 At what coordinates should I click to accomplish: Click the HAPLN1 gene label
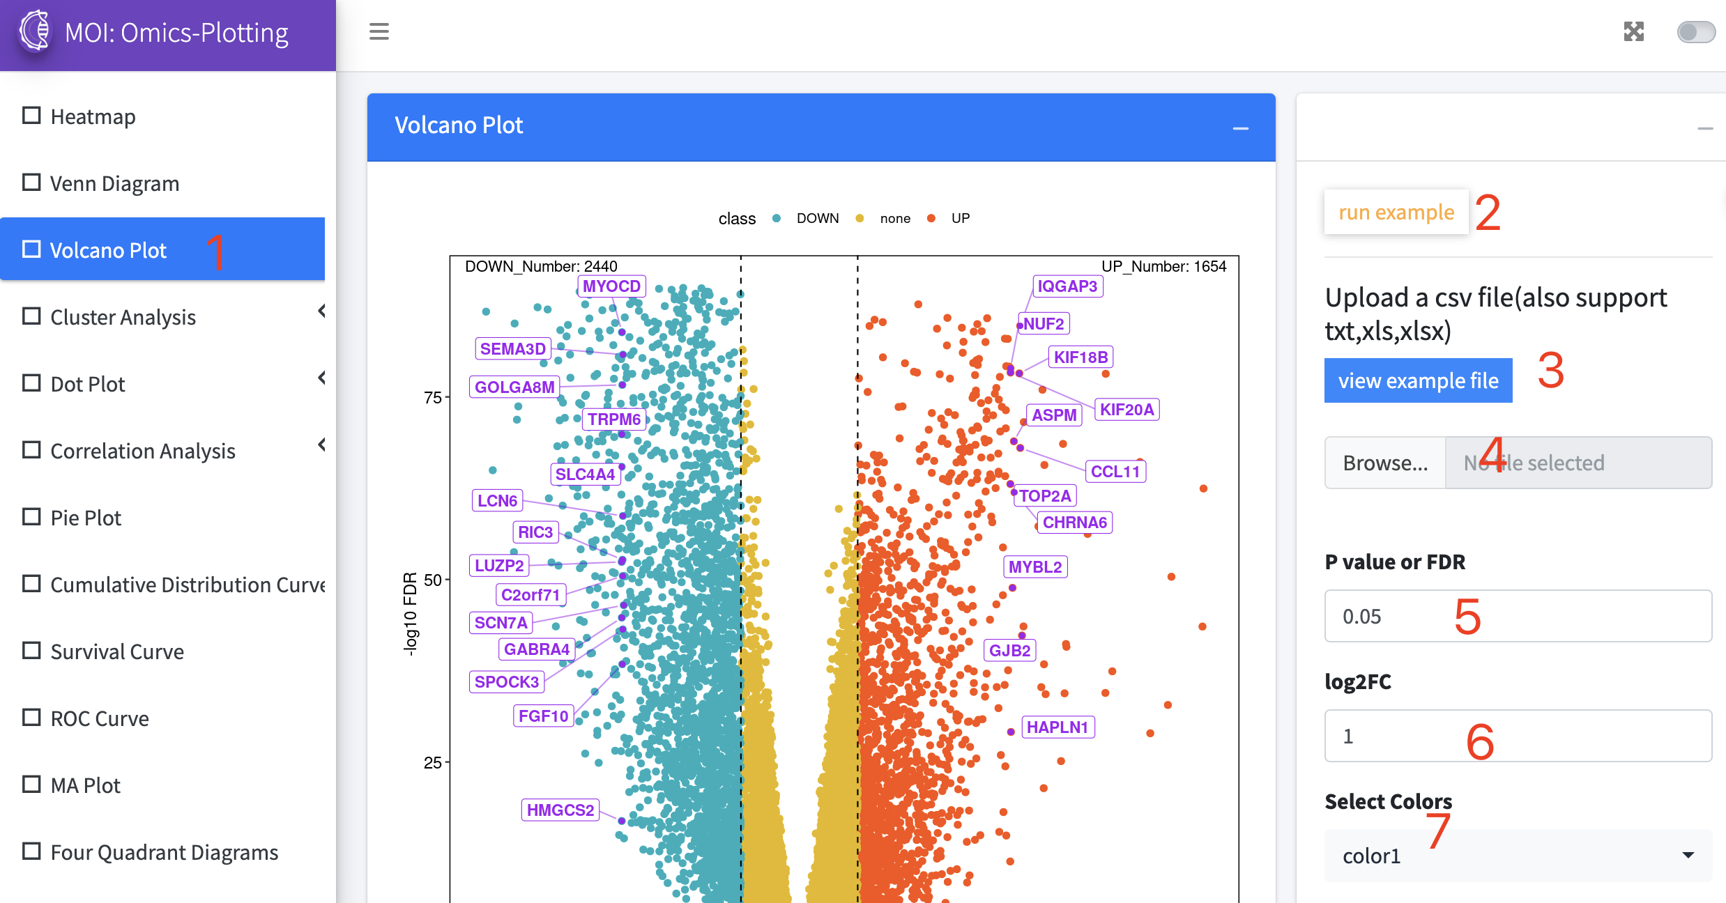coord(1057,727)
